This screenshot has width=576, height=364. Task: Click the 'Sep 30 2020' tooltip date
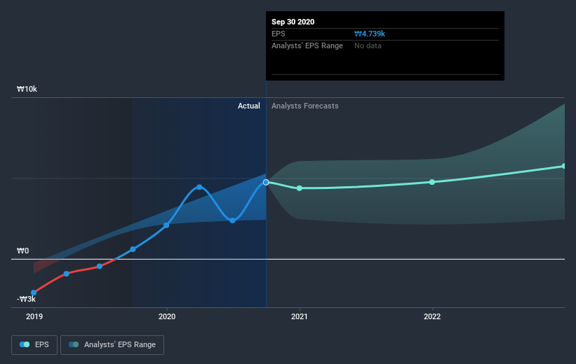pyautogui.click(x=293, y=22)
